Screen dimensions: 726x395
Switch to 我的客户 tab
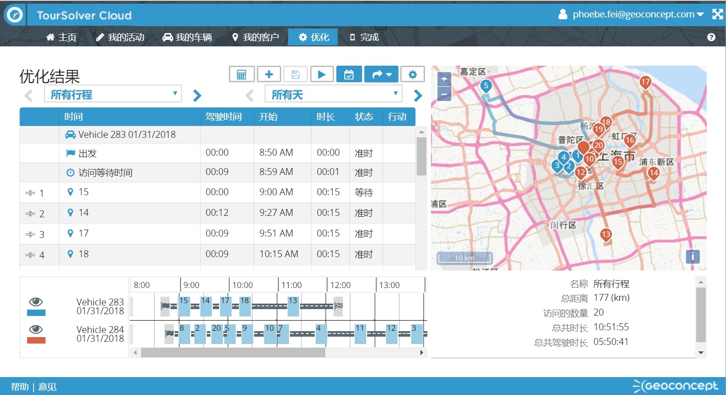tap(255, 37)
